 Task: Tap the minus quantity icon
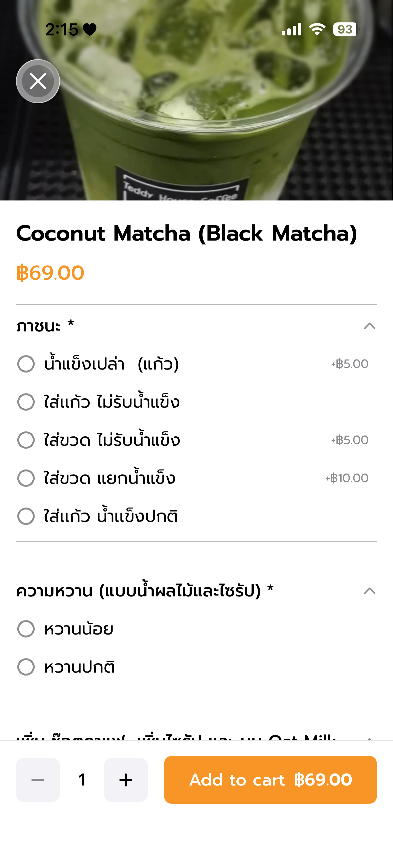pyautogui.click(x=38, y=780)
